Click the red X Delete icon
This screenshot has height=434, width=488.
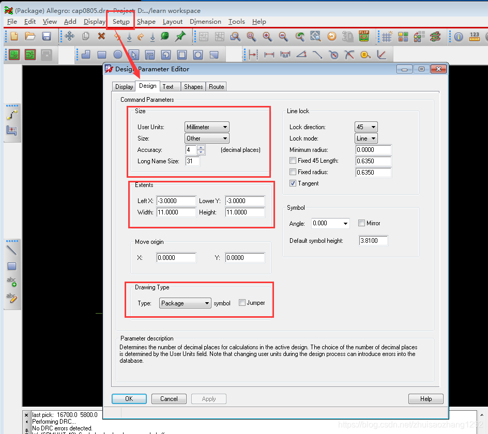[101, 36]
